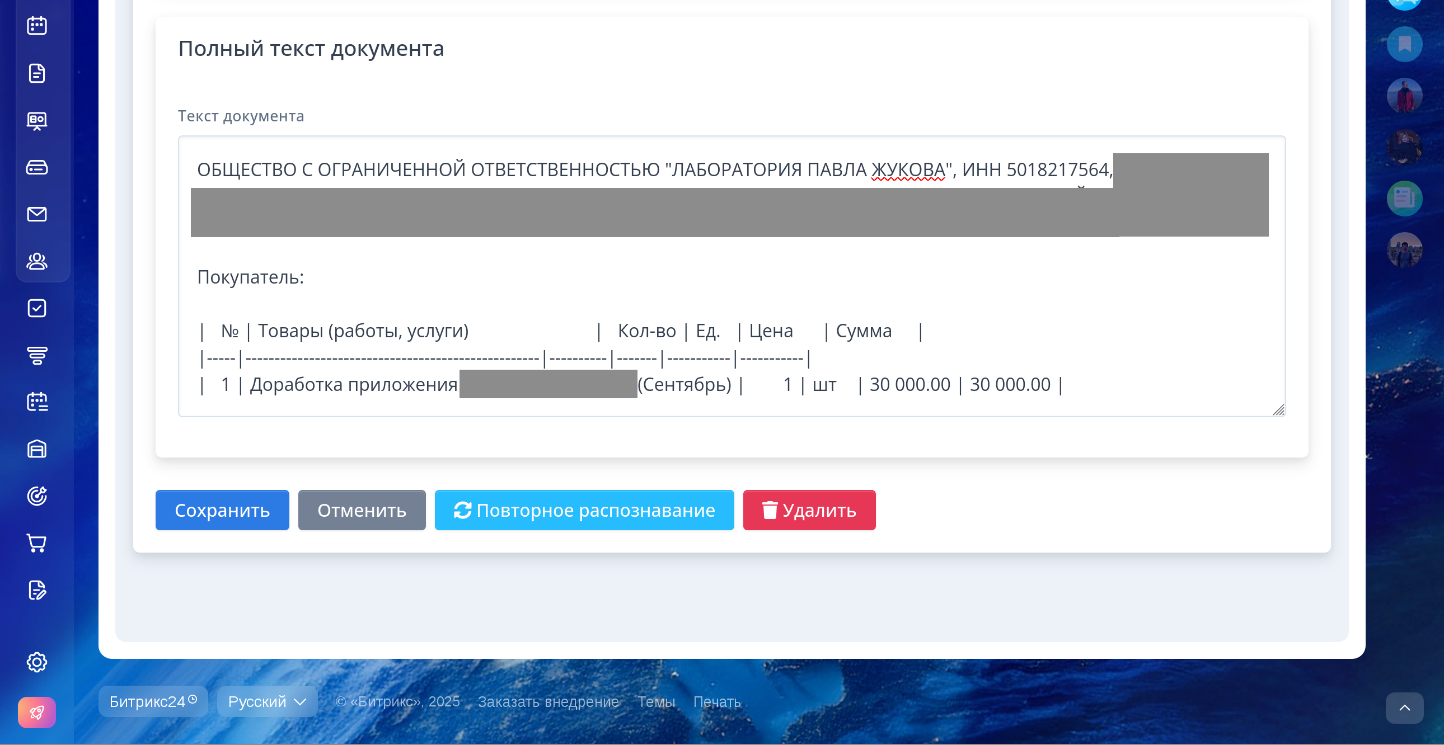
Task: Click the shopping cart sidebar icon
Action: click(x=37, y=543)
